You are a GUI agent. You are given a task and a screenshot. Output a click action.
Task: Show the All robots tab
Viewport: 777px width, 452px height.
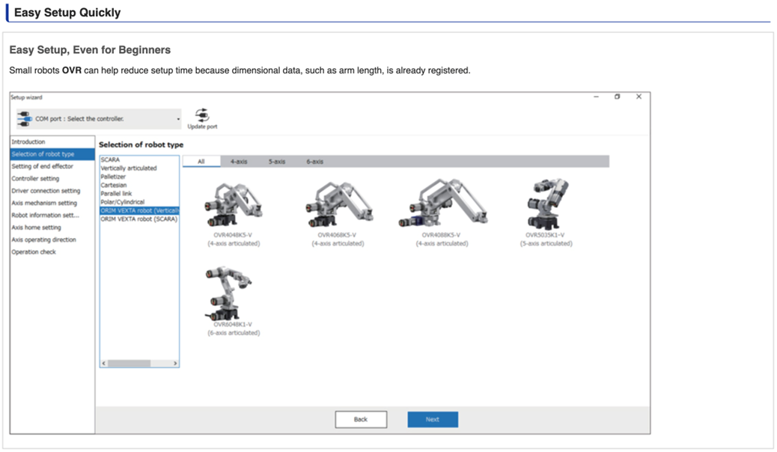(x=201, y=162)
